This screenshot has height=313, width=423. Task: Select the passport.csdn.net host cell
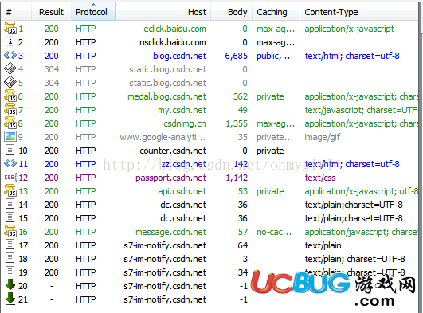coord(170,178)
